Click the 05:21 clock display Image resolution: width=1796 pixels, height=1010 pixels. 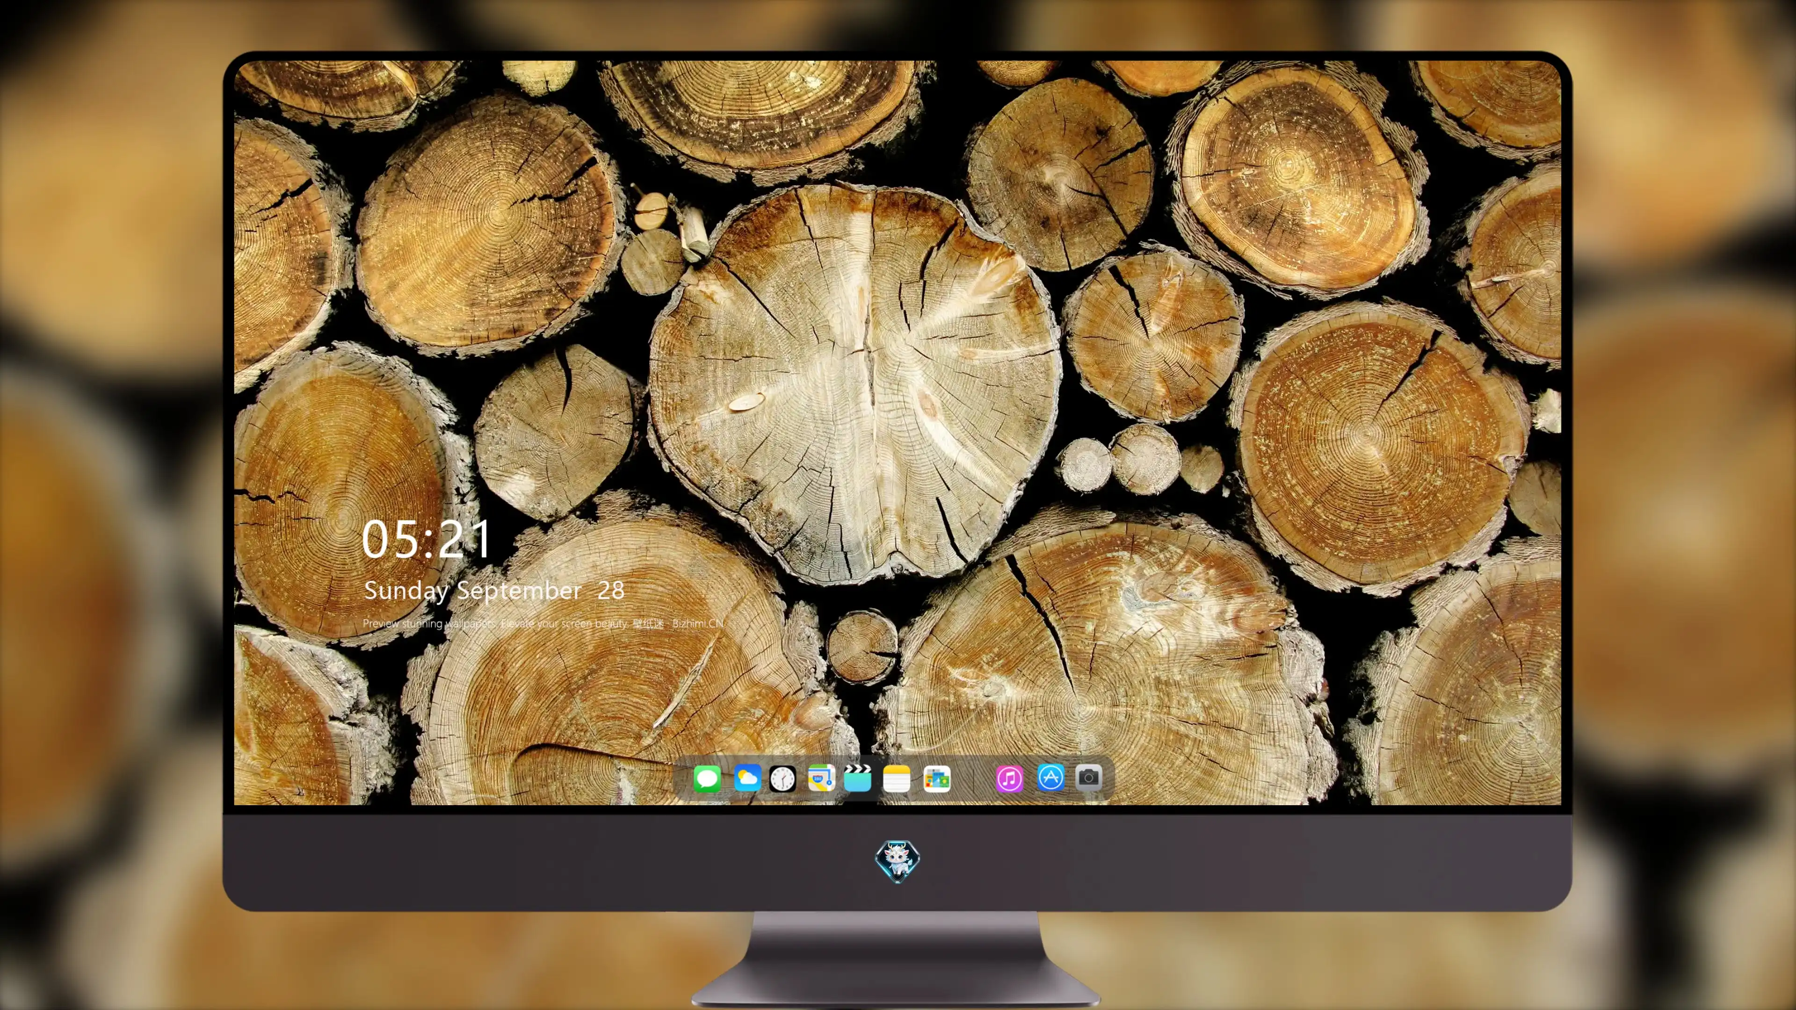coord(426,540)
